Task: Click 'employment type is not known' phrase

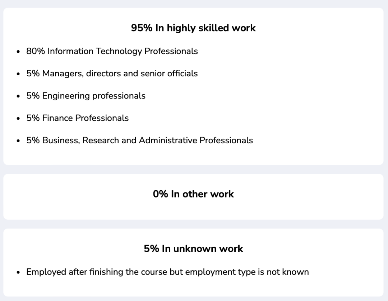Action: tap(247, 272)
